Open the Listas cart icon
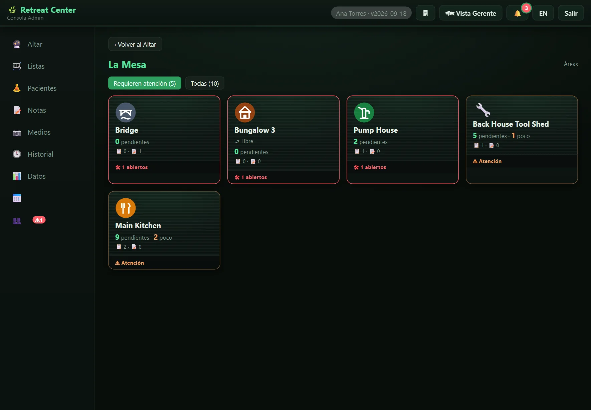Viewport: 591px width, 410px height. [17, 66]
